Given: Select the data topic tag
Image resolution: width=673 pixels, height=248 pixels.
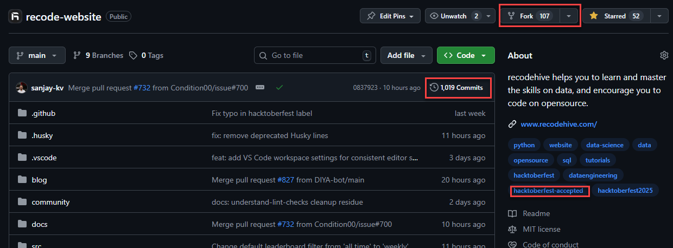Looking at the screenshot, I should [644, 145].
